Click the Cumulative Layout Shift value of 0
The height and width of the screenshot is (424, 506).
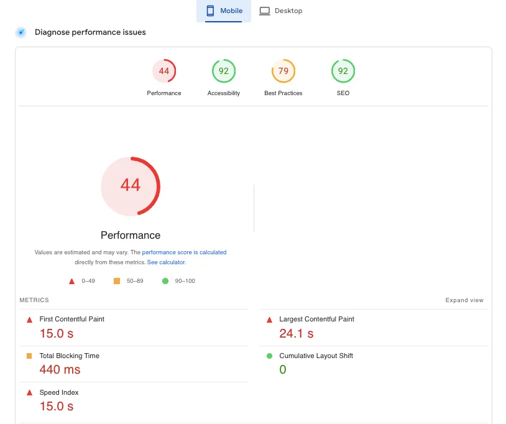[283, 369]
